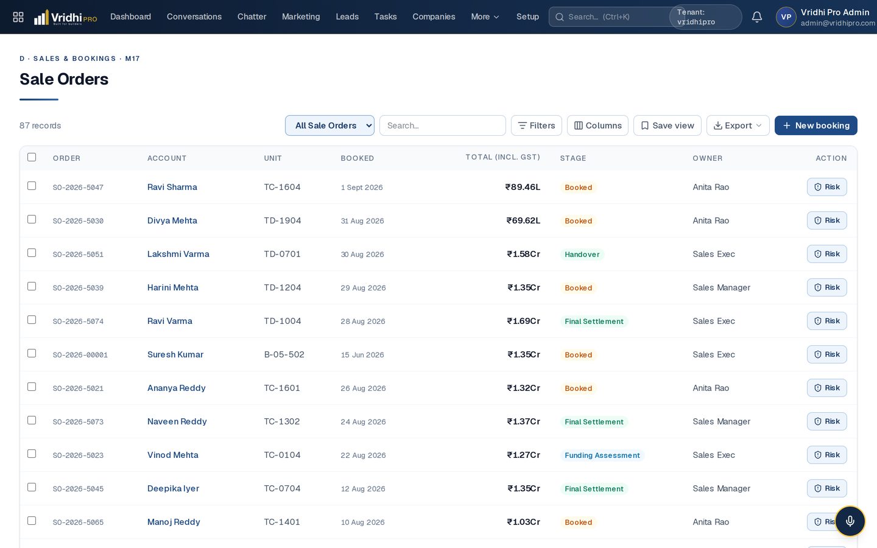Screen dimensions: 877x548
Task: Open the Chatter menu item
Action: (252, 17)
